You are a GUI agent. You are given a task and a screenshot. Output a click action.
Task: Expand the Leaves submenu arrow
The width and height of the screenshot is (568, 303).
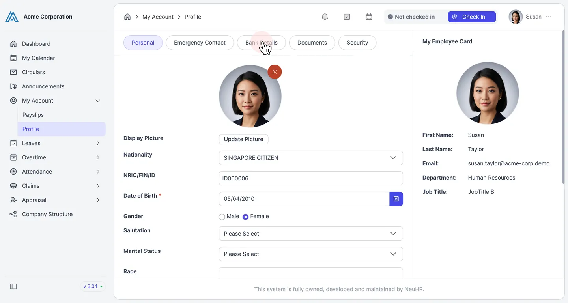click(98, 143)
